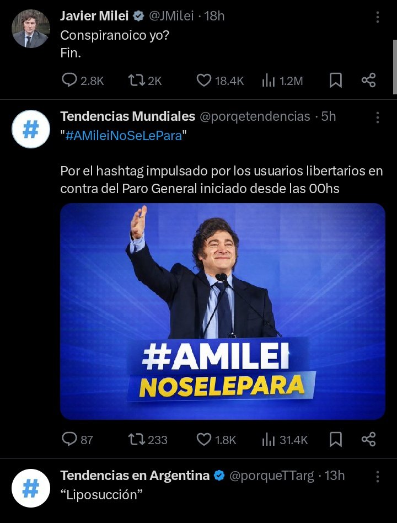The width and height of the screenshot is (397, 523).
Task: Share the Conspiranoico tweet
Action: point(368,81)
